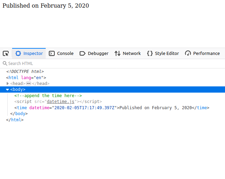Switch to the Network tab
Image resolution: width=225 pixels, height=179 pixels.
coord(128,54)
